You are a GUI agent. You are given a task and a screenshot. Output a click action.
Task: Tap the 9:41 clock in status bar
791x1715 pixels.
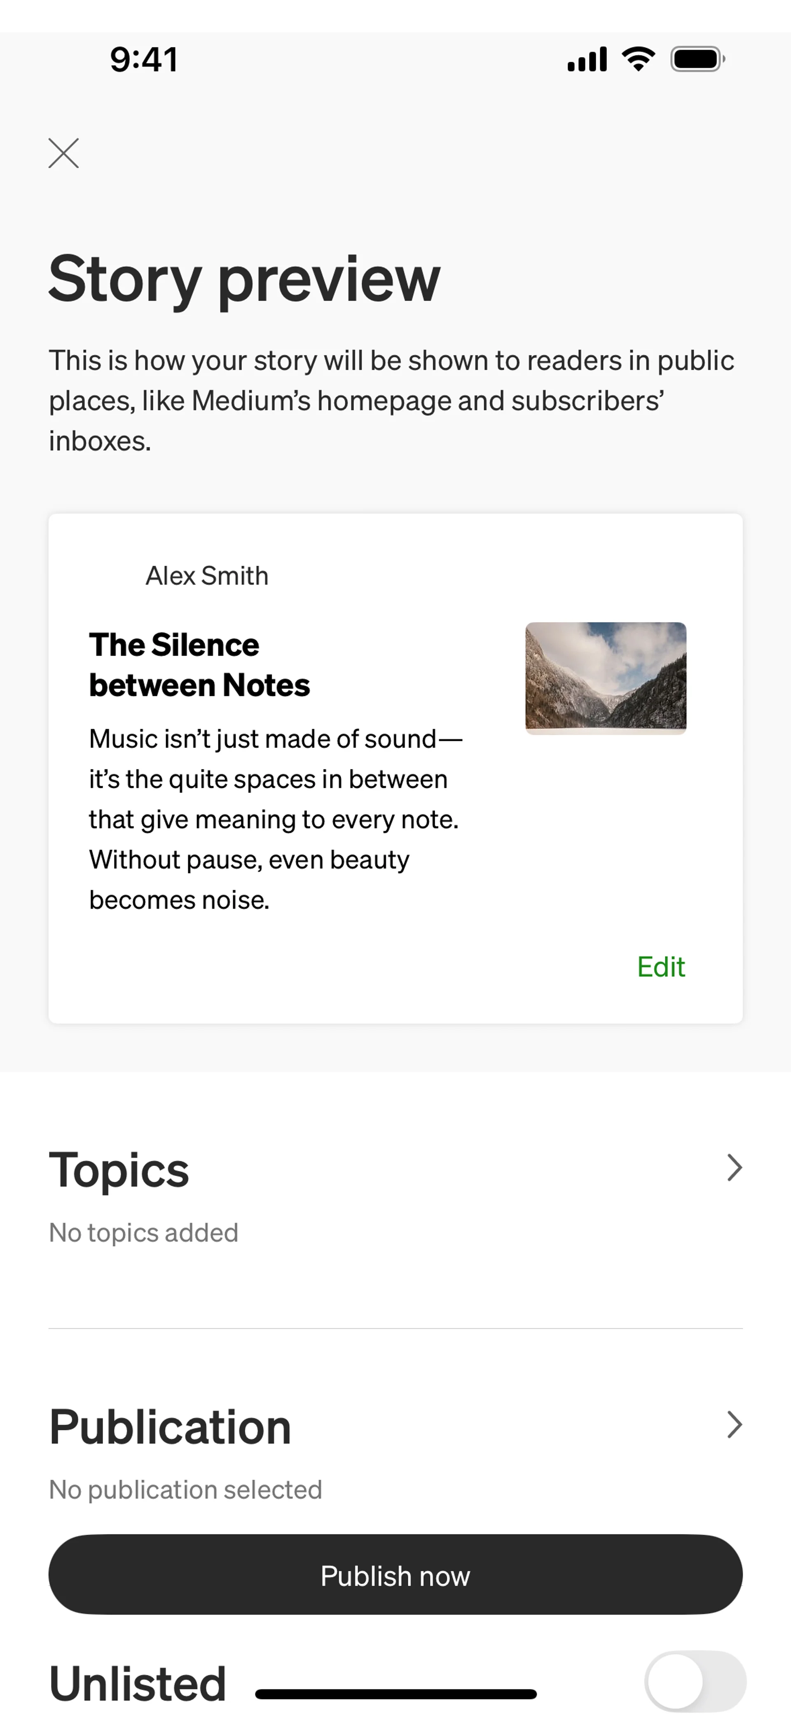tap(144, 59)
